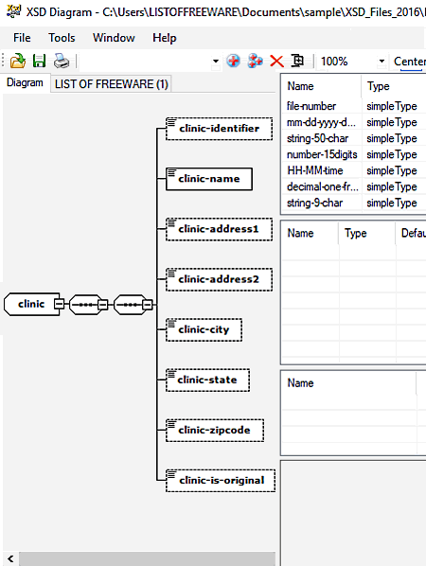Click the Expand one level icon

coord(297,61)
